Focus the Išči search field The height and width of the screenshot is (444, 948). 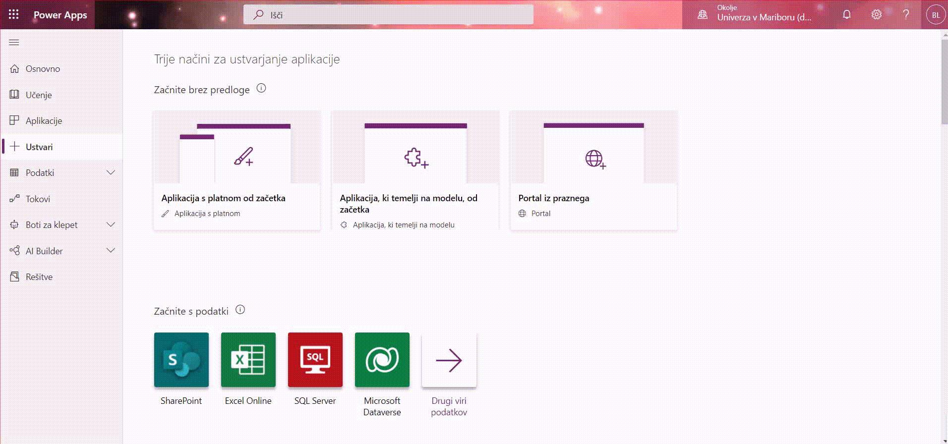pyautogui.click(x=388, y=15)
